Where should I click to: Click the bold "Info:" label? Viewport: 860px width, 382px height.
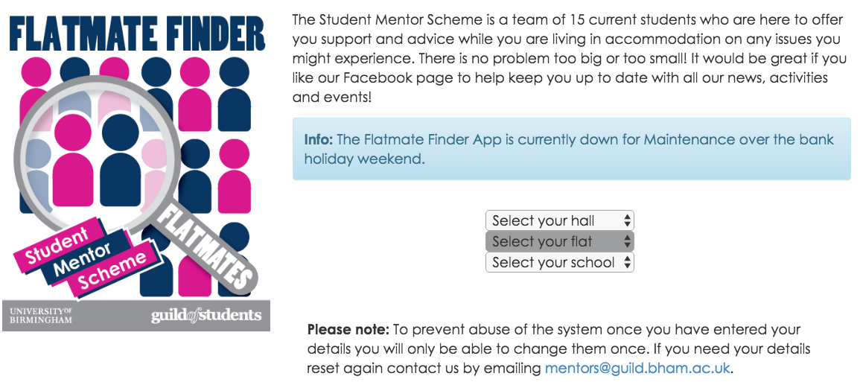coord(319,140)
